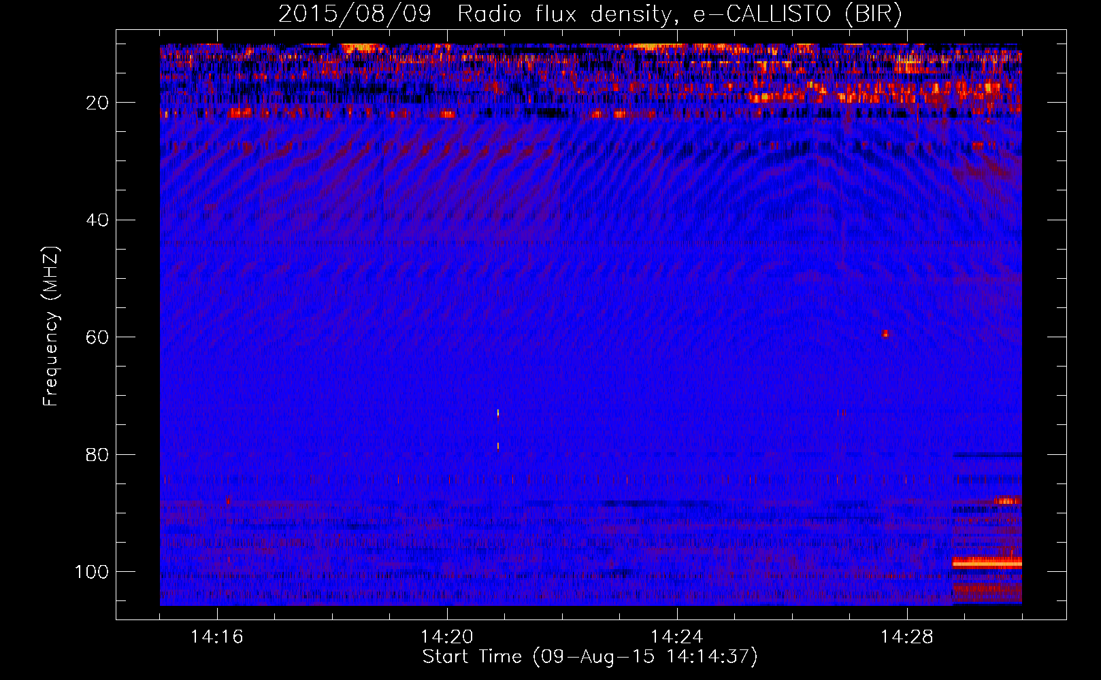Click the 80 MHz frequency tick label
Viewport: 1101px width, 680px height.
[97, 454]
